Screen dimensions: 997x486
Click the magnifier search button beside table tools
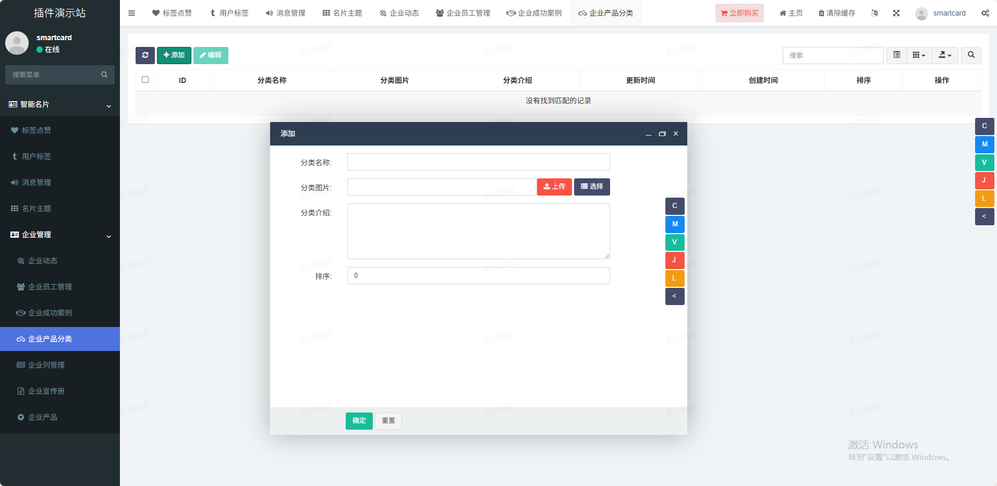(x=971, y=55)
